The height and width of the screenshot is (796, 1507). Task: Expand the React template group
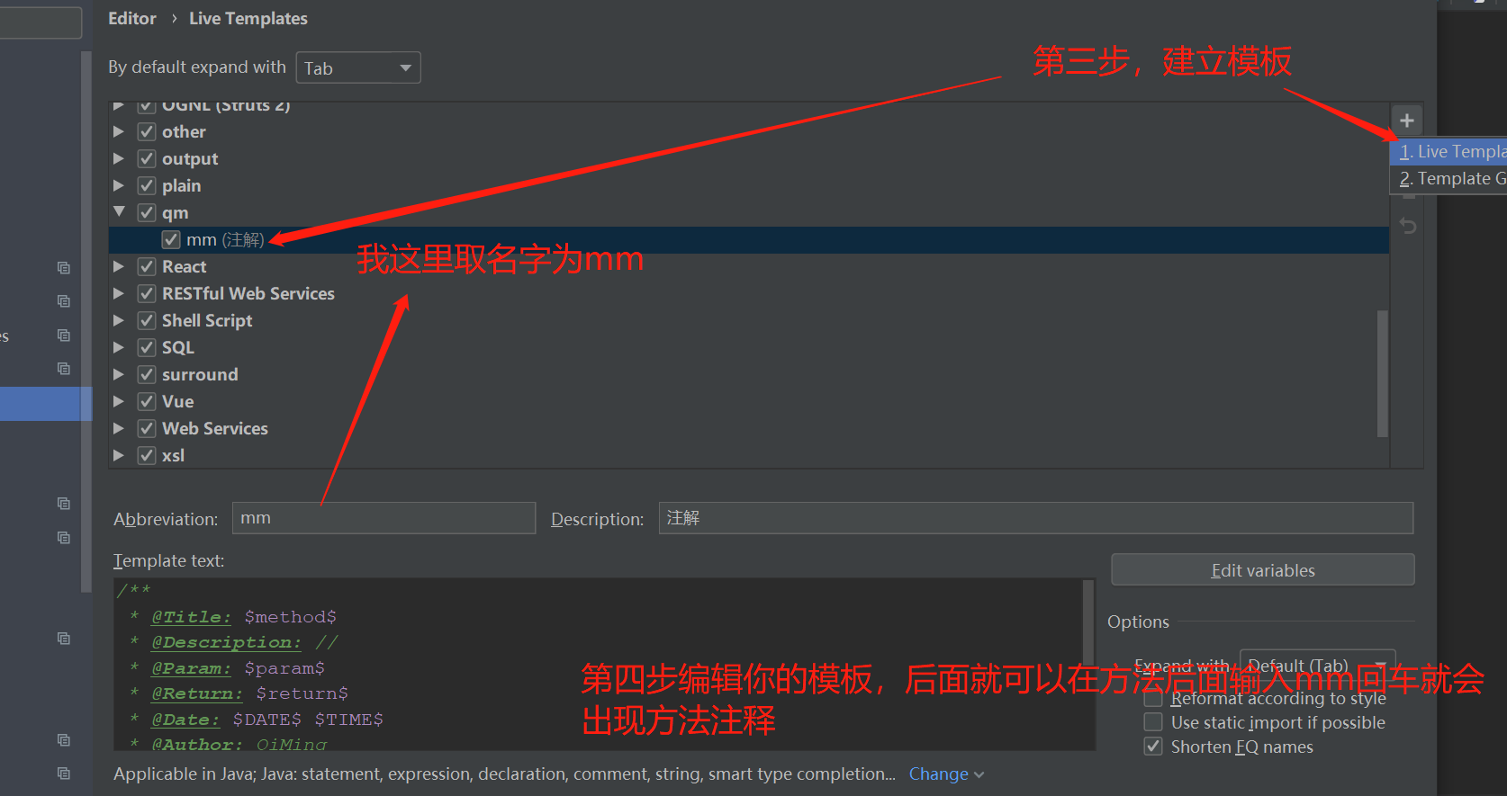coord(119,266)
